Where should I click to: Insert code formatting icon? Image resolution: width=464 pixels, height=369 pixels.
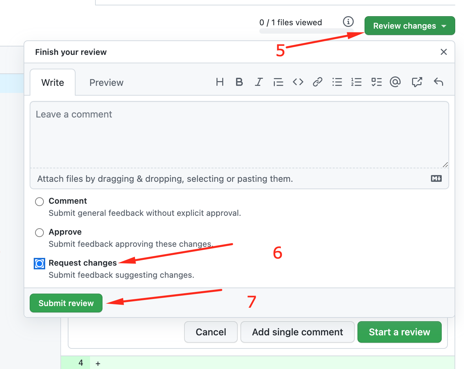pyautogui.click(x=298, y=82)
